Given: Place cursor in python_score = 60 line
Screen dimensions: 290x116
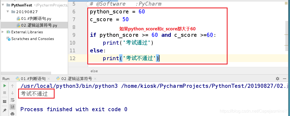Looking at the screenshot, I should coord(117,12).
